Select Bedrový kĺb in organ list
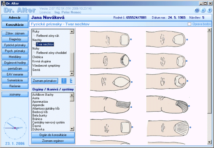 [x=40, y=112]
